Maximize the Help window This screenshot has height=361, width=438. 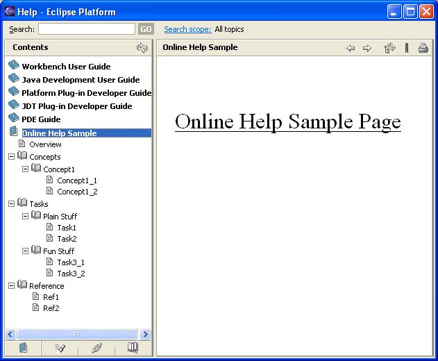410,12
